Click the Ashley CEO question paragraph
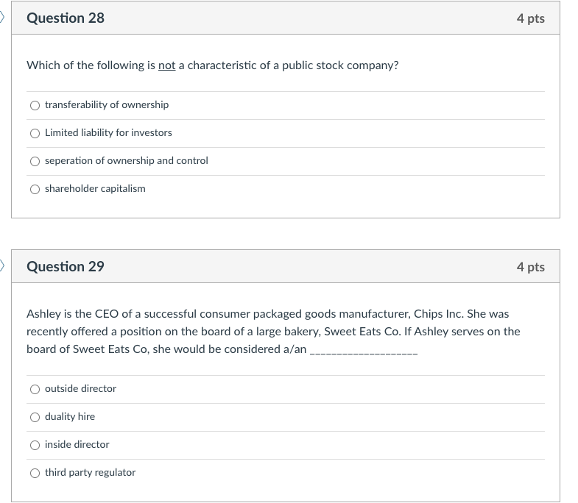The image size is (578, 503). coord(272,331)
